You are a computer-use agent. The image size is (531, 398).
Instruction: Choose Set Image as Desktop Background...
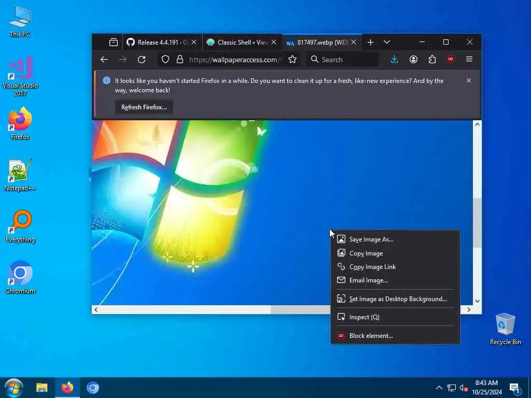tap(395, 299)
